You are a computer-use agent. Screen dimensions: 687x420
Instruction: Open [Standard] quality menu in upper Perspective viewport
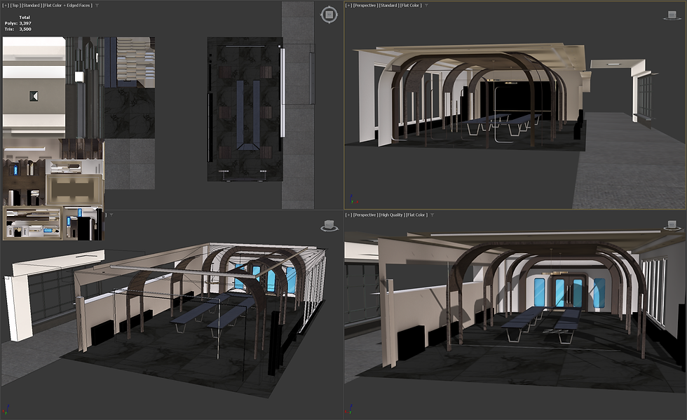[x=388, y=6]
